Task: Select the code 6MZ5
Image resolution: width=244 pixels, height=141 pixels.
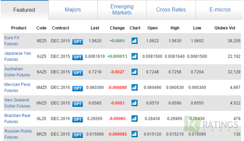Action: click(x=42, y=87)
